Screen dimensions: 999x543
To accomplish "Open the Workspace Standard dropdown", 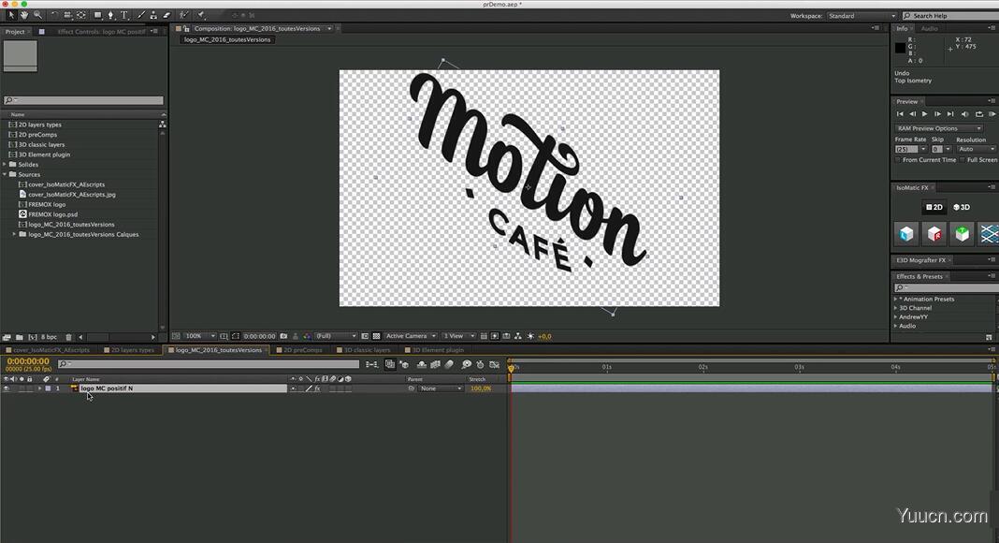I will pos(861,16).
